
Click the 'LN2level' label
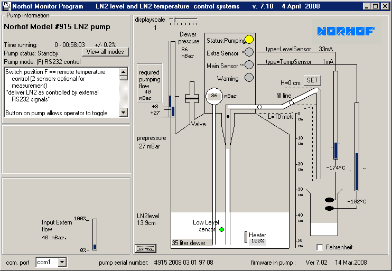tap(148, 216)
